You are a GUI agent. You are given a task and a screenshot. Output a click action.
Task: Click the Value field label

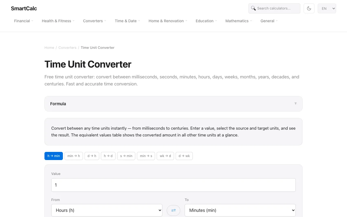tap(56, 174)
